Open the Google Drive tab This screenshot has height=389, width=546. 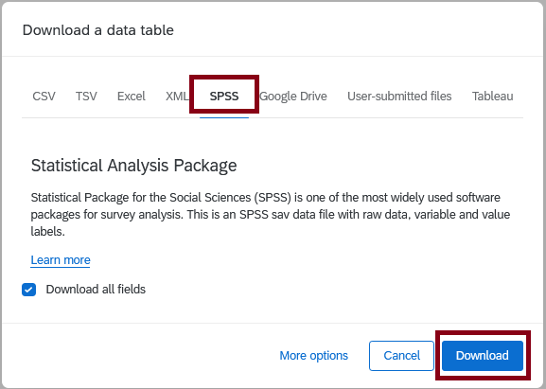pyautogui.click(x=293, y=97)
